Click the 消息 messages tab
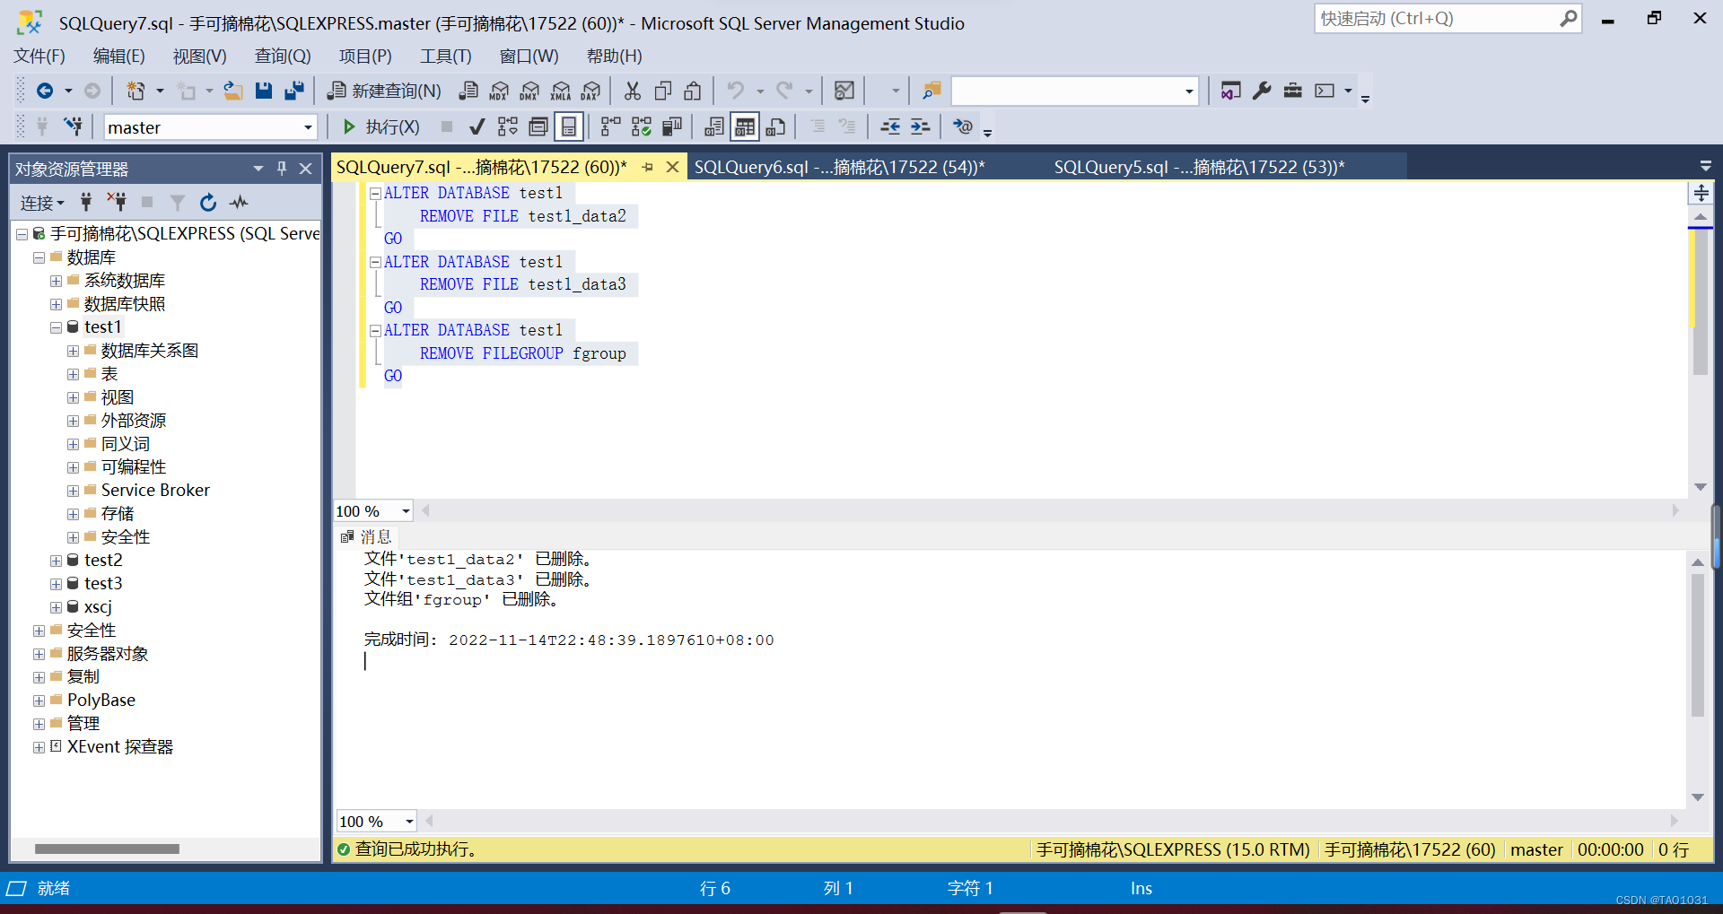The image size is (1723, 914). [366, 536]
